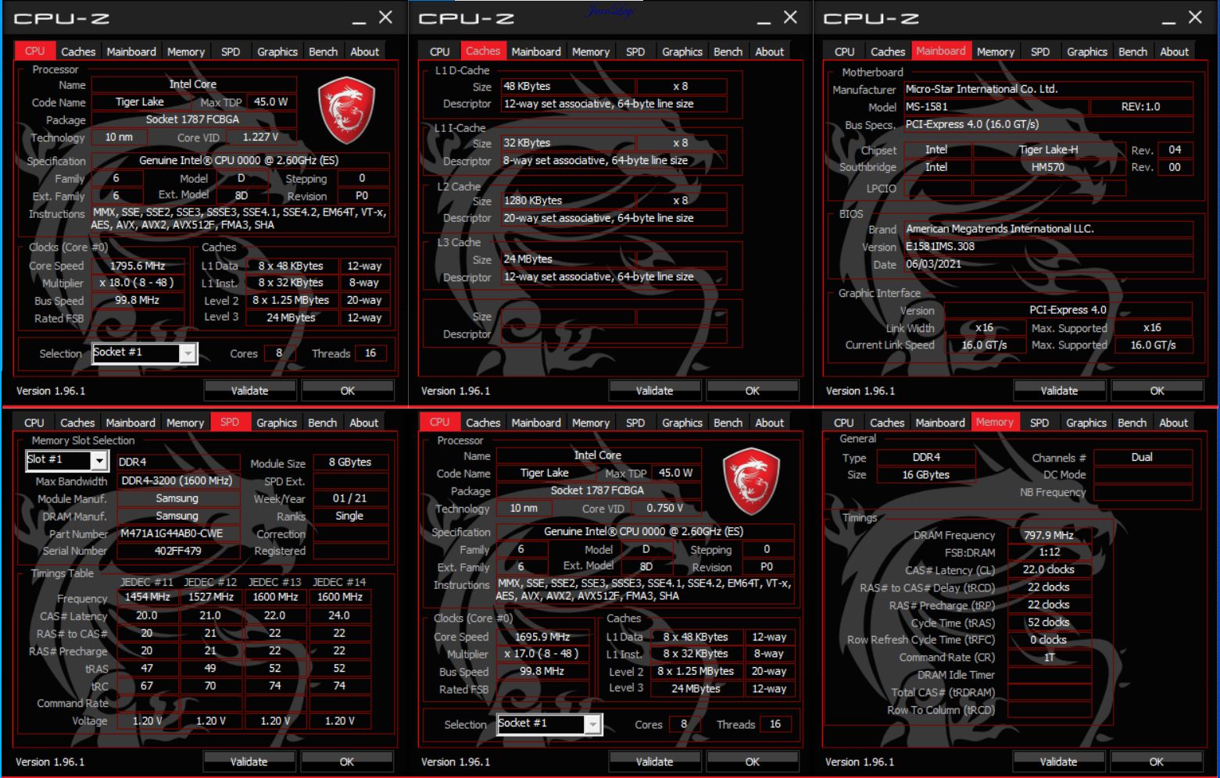Click the JEDEC #11 frequency 1454 MHz

click(x=148, y=597)
